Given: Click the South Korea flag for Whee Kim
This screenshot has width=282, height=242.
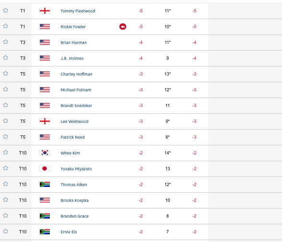Looking at the screenshot, I should [45, 153].
